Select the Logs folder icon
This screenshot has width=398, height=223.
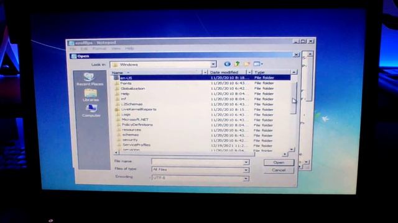[x=118, y=115]
